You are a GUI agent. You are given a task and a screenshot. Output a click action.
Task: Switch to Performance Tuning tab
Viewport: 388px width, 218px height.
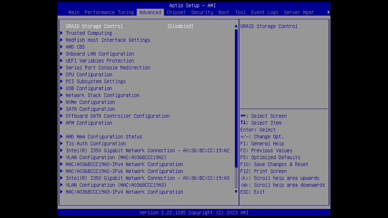click(x=109, y=12)
